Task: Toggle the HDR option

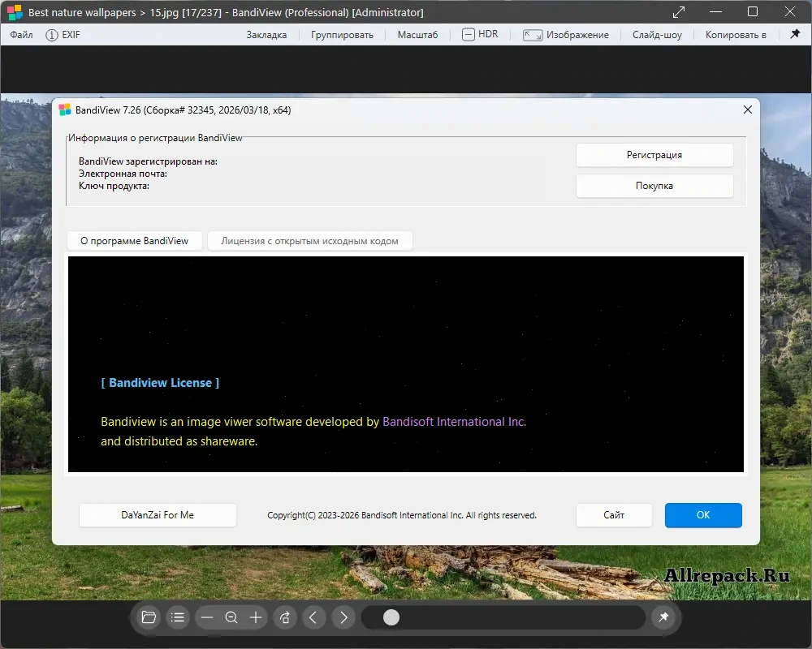Action: click(480, 35)
